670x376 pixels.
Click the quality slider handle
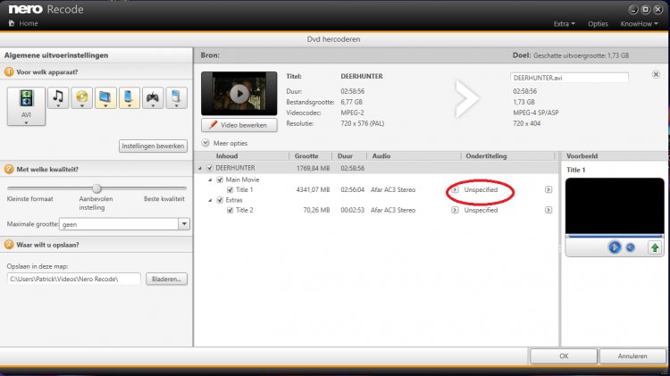[x=96, y=188]
